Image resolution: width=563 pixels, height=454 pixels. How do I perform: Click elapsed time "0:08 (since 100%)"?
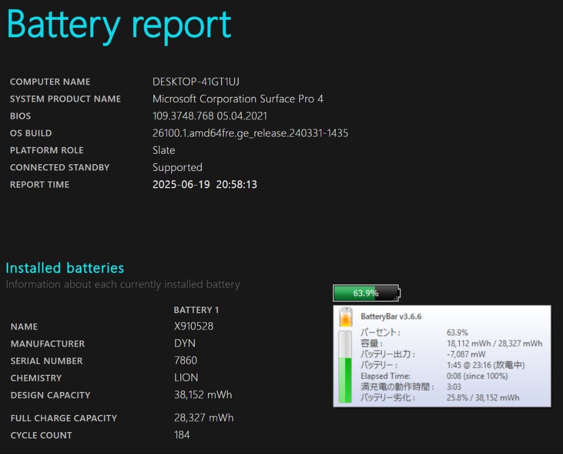tap(477, 376)
